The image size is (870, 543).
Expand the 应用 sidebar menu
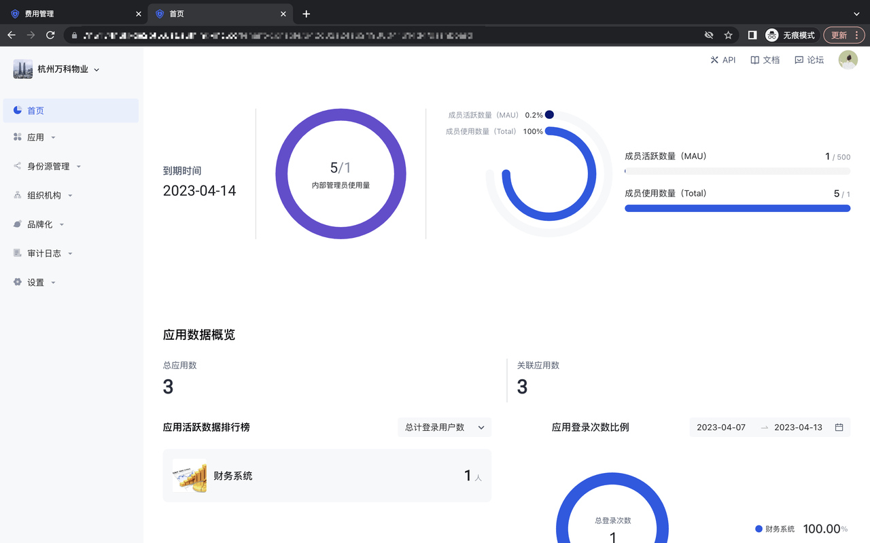pyautogui.click(x=35, y=137)
